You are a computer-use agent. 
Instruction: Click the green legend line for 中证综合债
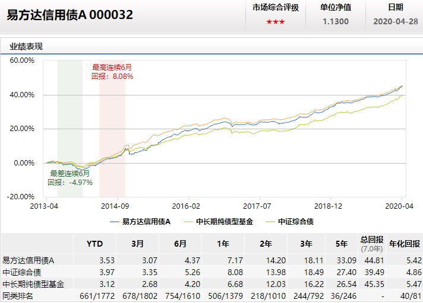coord(270,222)
